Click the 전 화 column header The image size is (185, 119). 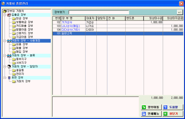tap(116, 18)
